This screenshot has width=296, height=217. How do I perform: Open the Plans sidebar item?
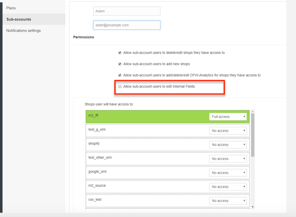tap(11, 8)
